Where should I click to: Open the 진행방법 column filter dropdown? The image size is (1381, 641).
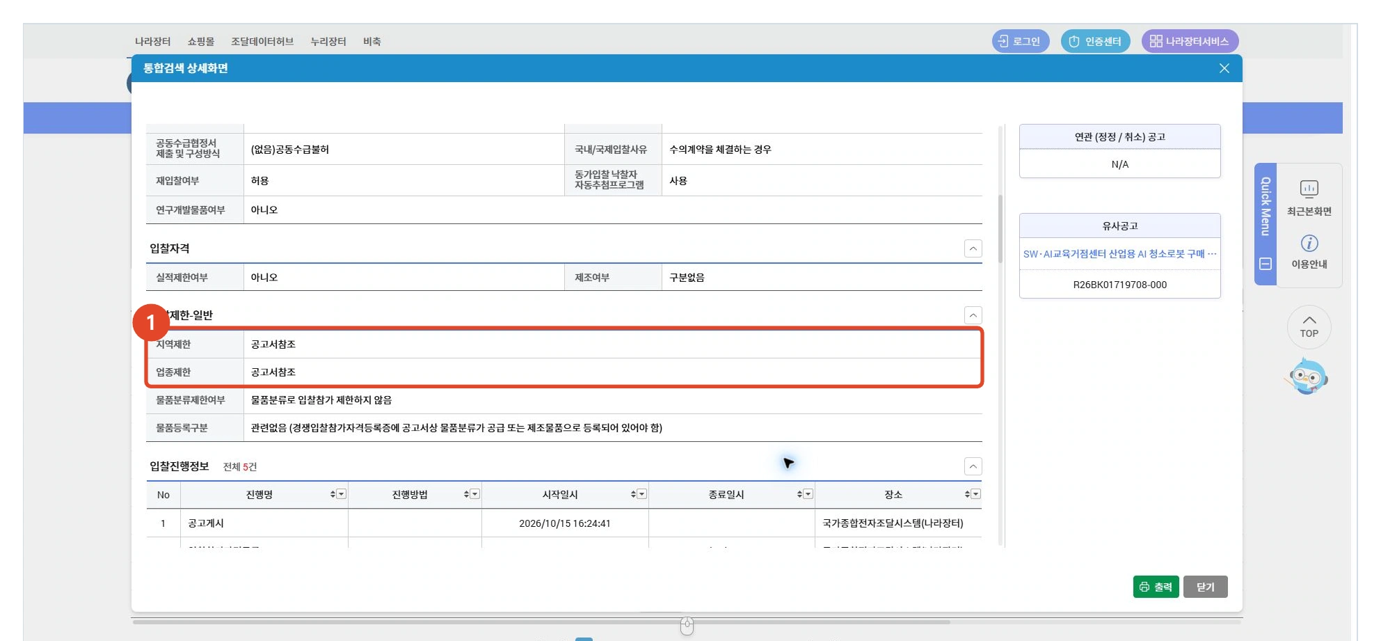474,494
